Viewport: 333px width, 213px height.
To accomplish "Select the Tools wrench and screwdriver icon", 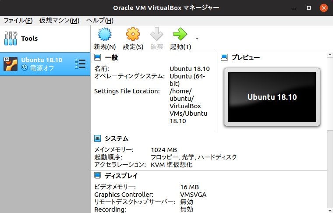I will (11, 39).
